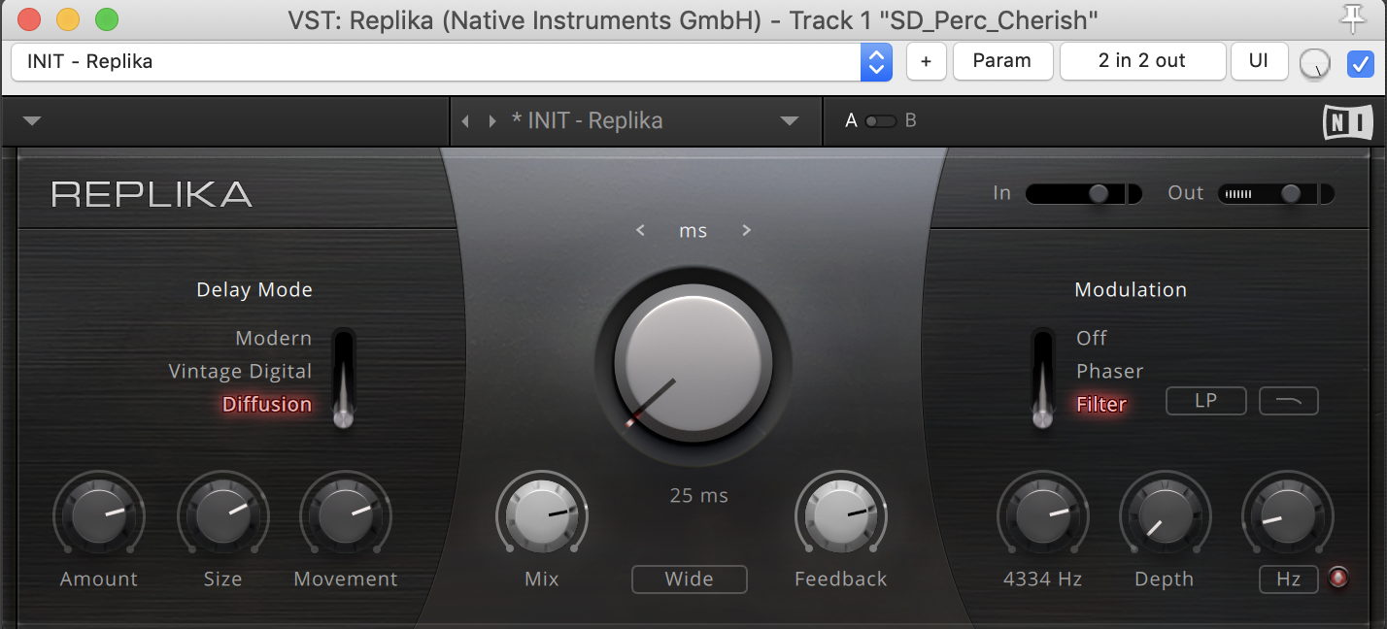1387x629 pixels.
Task: Click the Hz rate unit button
Action: (x=1289, y=579)
